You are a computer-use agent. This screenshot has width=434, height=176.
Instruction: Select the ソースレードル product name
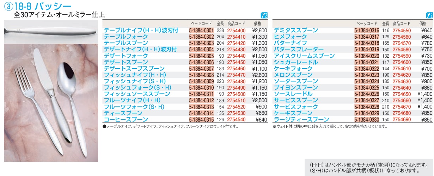(x=293, y=94)
